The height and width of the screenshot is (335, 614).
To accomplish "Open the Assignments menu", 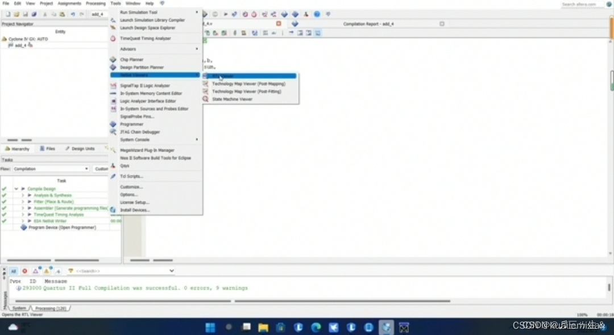I will coord(69,3).
